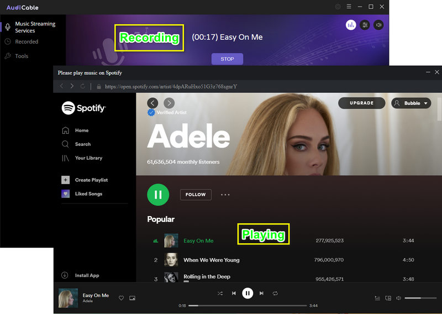This screenshot has width=442, height=314.
Task: Click the UPGRADE button
Action: 362,103
